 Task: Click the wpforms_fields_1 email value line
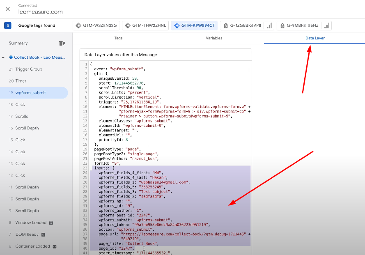pyautogui.click(x=145, y=182)
